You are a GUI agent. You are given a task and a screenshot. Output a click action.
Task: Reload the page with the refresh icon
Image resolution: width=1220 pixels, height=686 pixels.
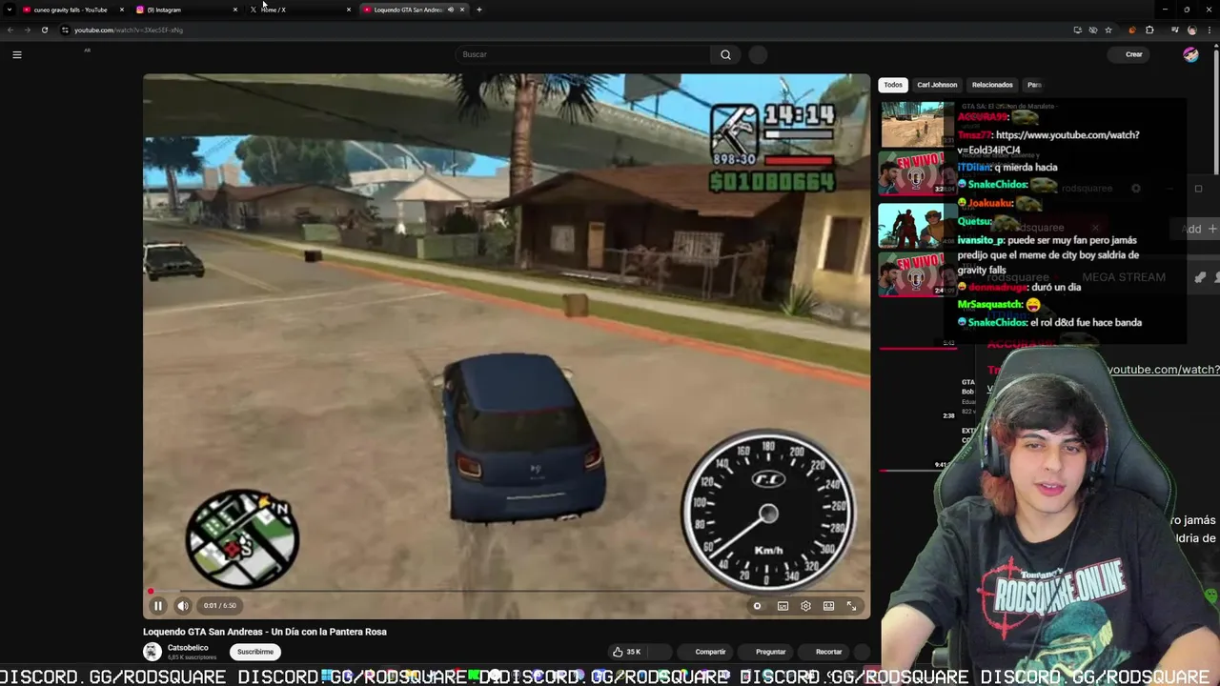pos(44,30)
